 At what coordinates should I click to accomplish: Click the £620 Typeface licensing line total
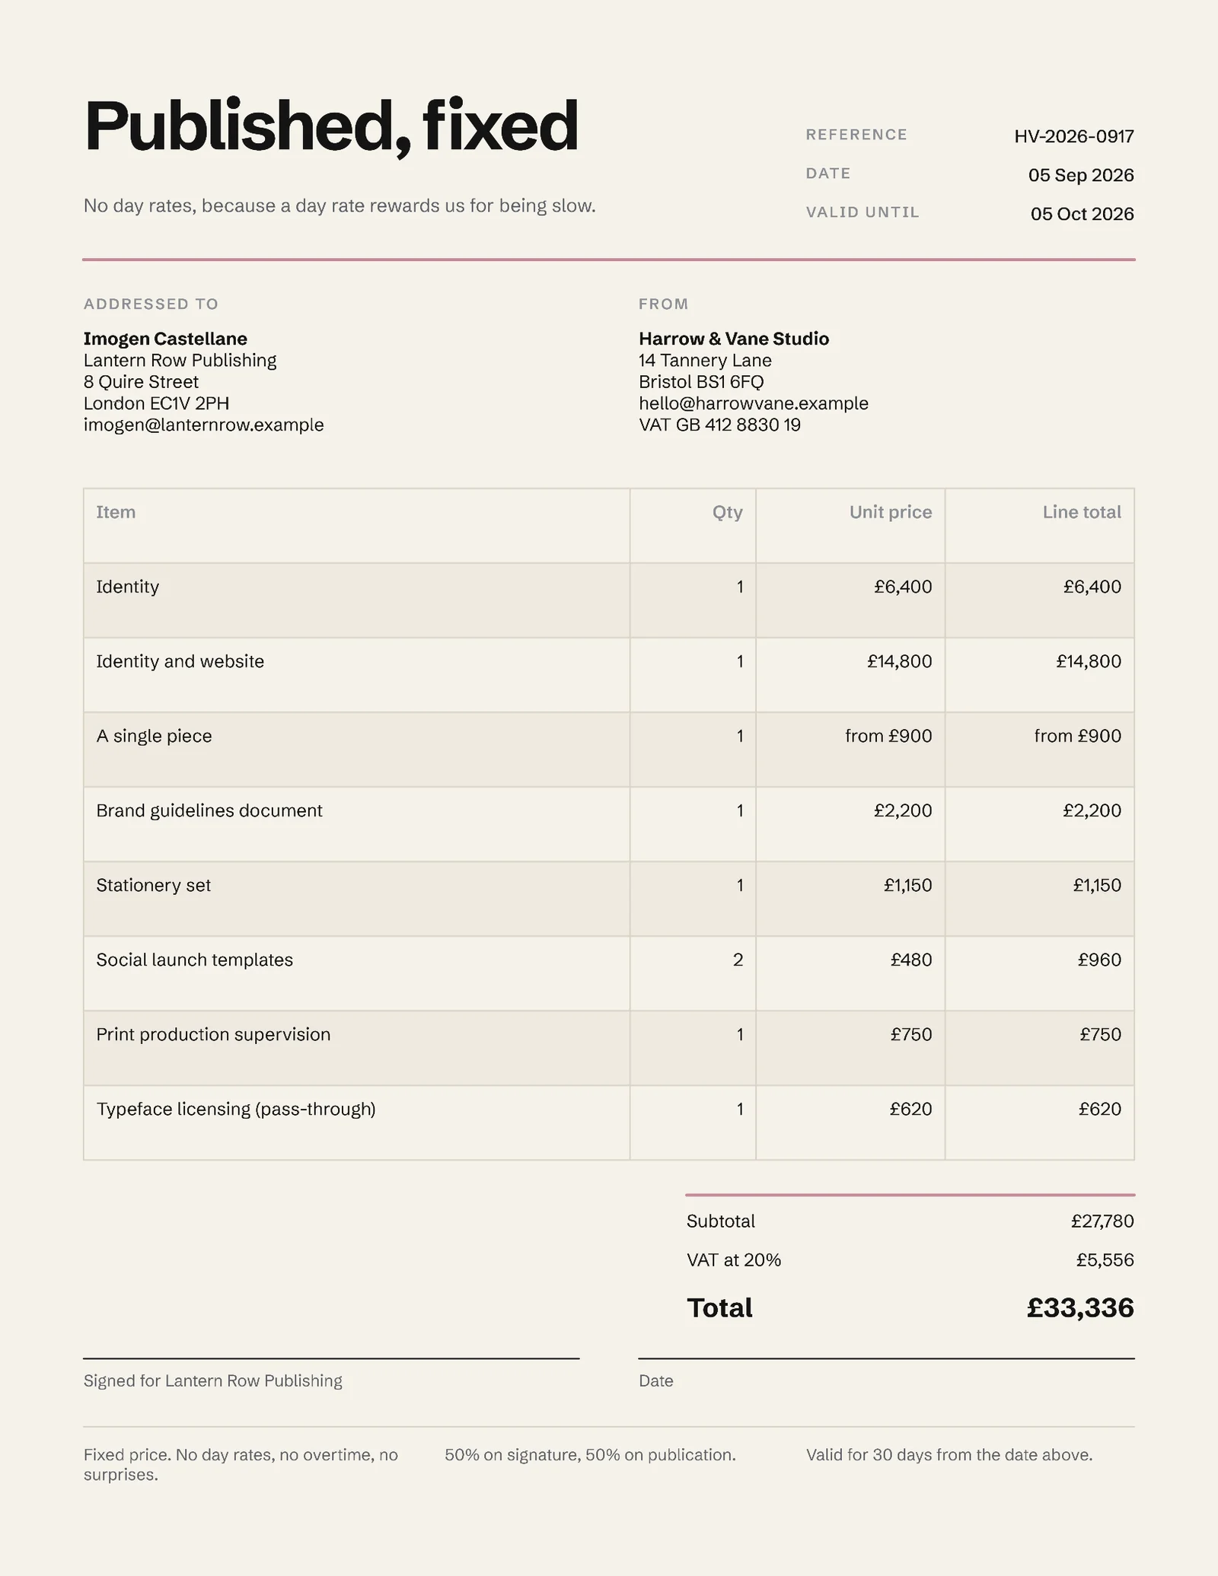tap(1099, 1109)
